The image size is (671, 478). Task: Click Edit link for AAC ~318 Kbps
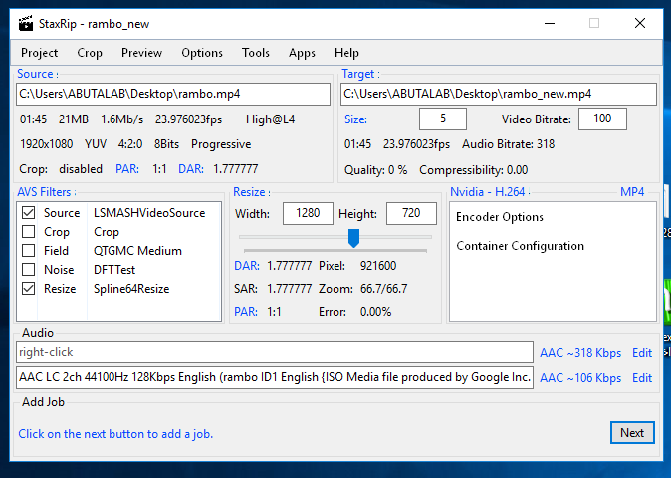click(642, 353)
